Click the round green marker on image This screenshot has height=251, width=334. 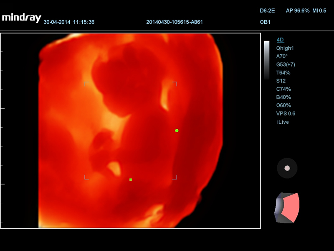177,131
